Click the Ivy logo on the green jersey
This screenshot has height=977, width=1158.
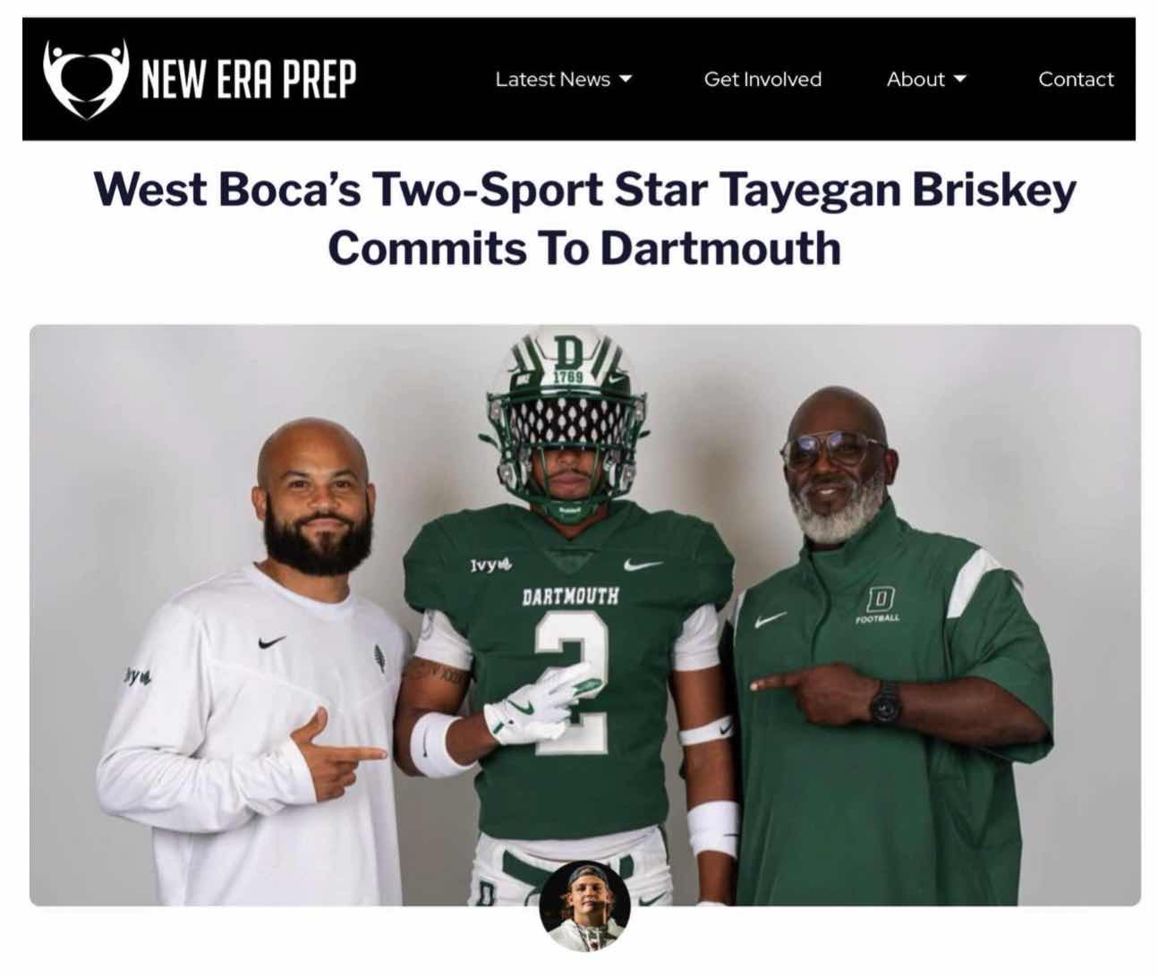(x=488, y=565)
